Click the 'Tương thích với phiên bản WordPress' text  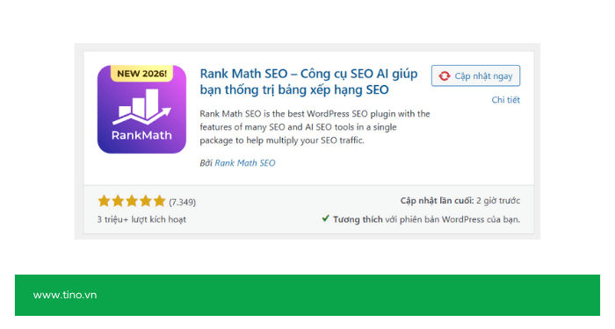click(x=427, y=219)
